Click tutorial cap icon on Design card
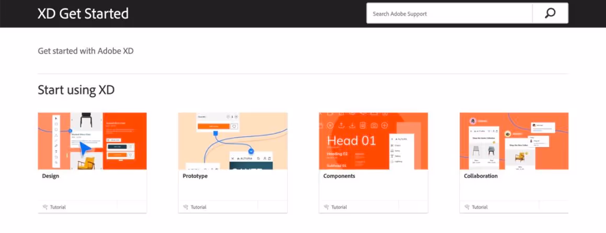The width and height of the screenshot is (606, 233). coord(45,207)
